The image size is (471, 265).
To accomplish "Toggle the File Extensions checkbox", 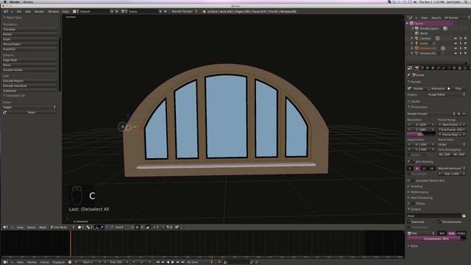I will tap(440, 222).
